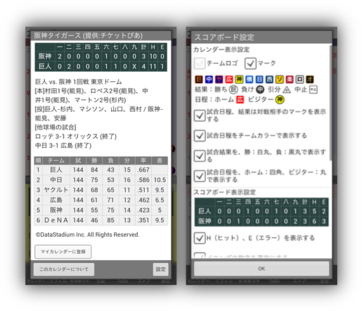The image size is (362, 311).
Task: Click the OK button in settings
Action: (x=262, y=268)
